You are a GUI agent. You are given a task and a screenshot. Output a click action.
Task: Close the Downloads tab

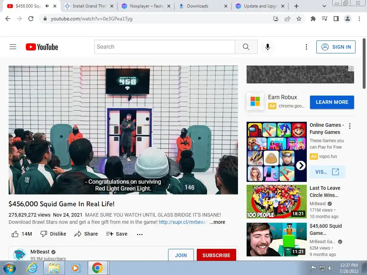[x=226, y=6]
